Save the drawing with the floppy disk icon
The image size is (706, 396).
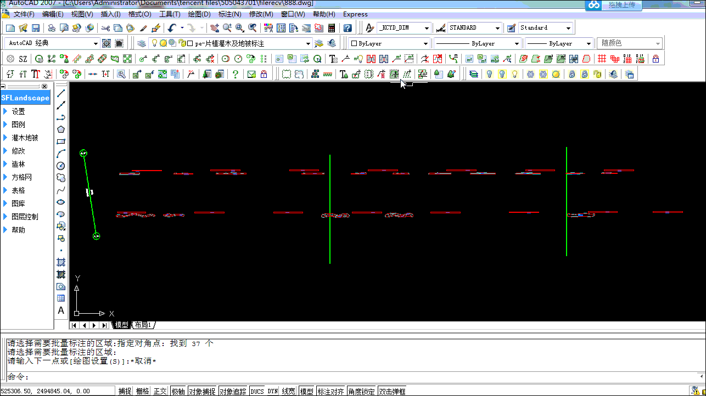(x=36, y=28)
